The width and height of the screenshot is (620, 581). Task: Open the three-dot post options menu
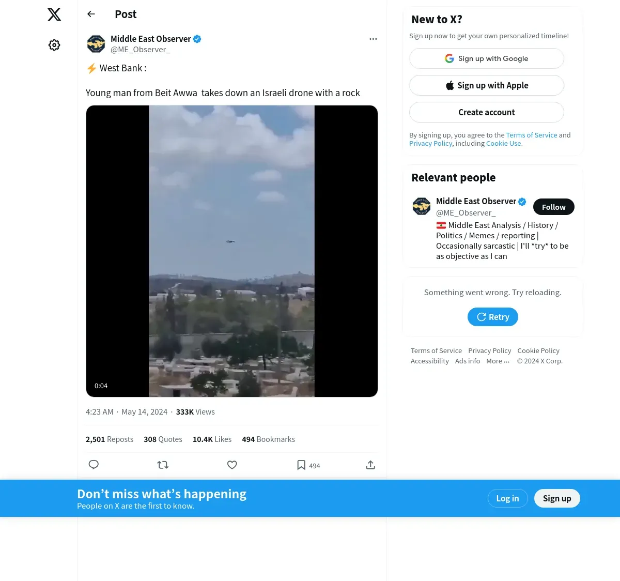point(373,39)
